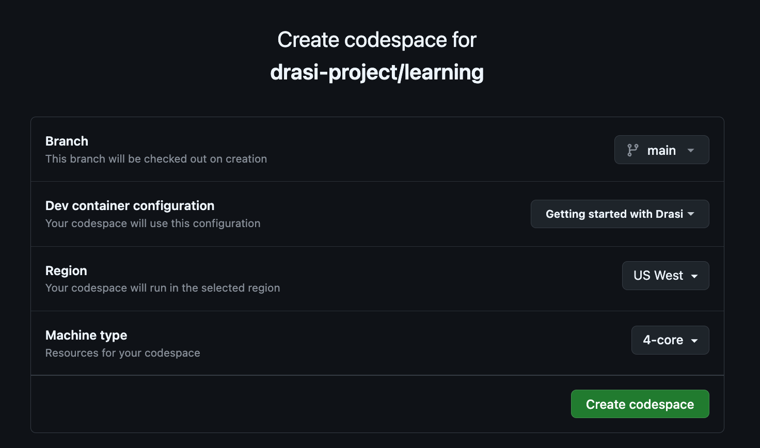Click the chevron on the main branch selector
The height and width of the screenshot is (448, 760).
[691, 150]
